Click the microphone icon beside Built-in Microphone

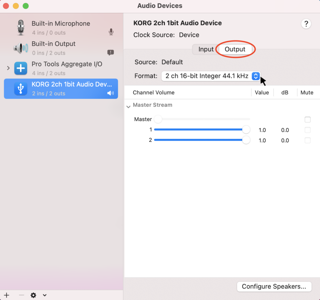pyautogui.click(x=111, y=32)
